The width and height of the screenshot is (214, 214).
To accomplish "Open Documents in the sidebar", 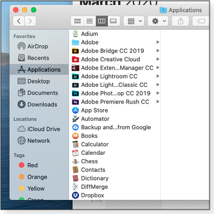I will pyautogui.click(x=39, y=93).
